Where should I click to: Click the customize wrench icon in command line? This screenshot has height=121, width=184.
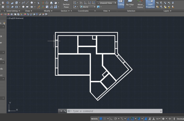coord(65,111)
